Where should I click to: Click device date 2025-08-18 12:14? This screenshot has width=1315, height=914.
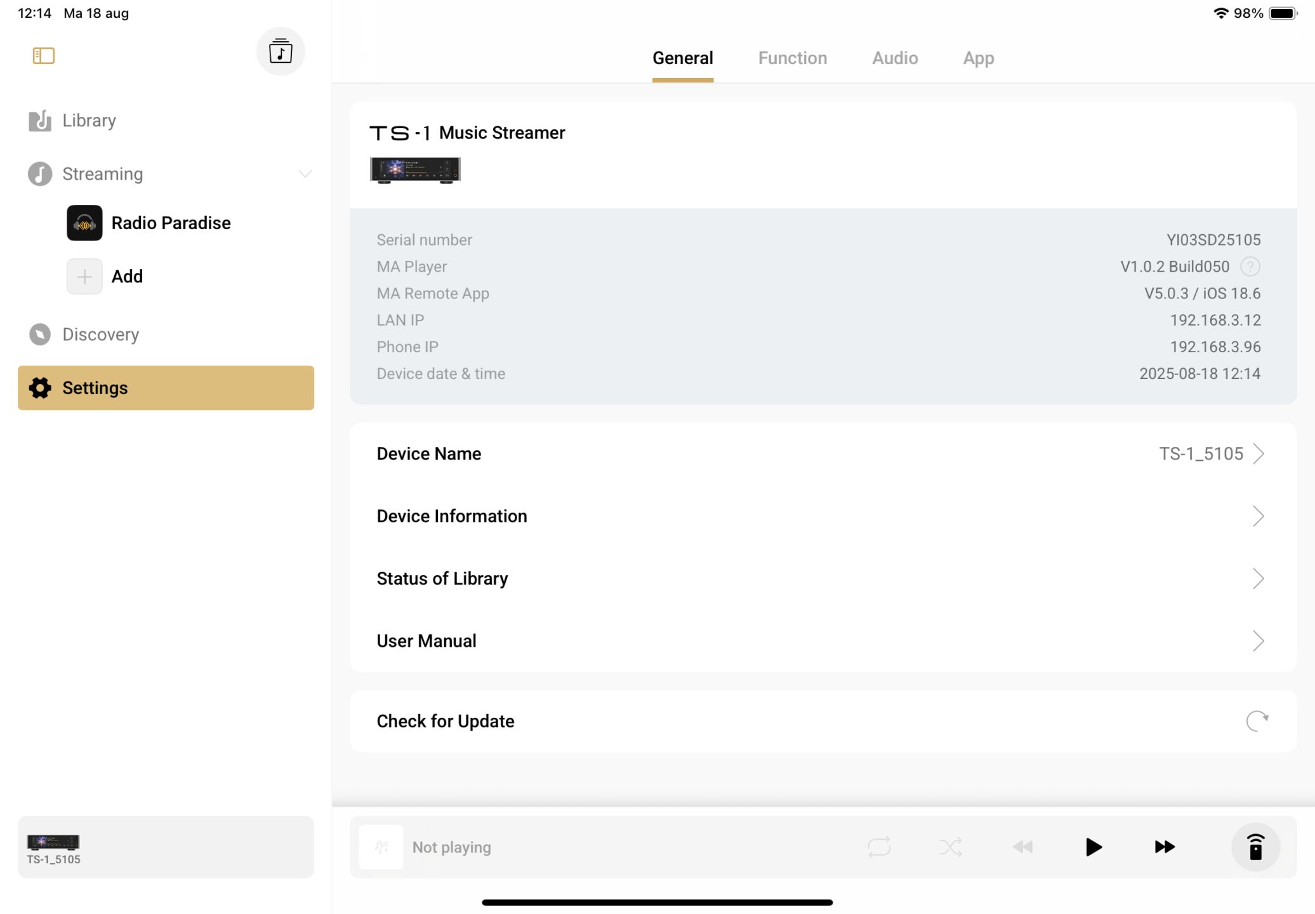pyautogui.click(x=1200, y=373)
